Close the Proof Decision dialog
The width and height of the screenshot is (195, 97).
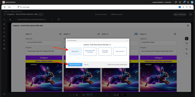click(x=127, y=40)
